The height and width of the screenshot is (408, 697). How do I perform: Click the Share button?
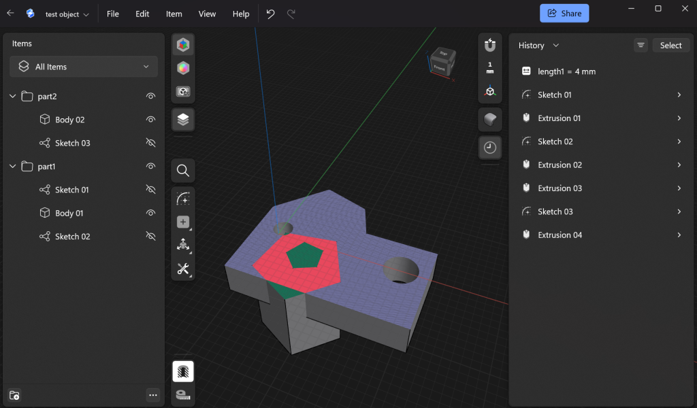pyautogui.click(x=564, y=14)
